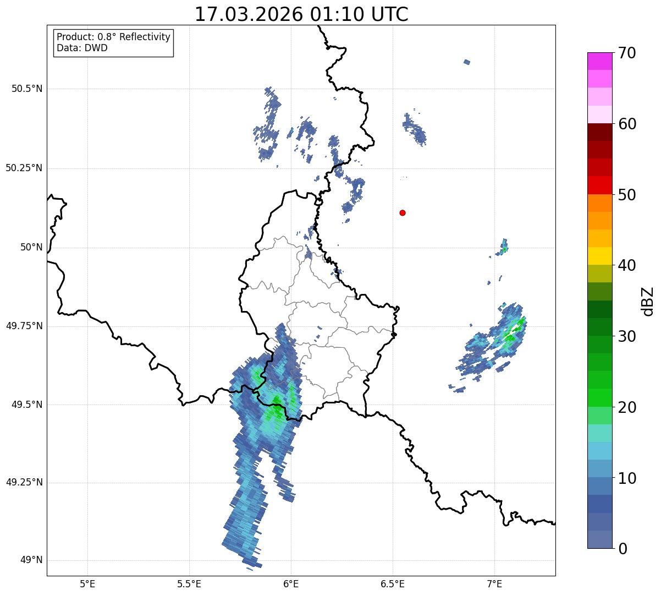This screenshot has height=595, width=661.
Task: Click the red radar site dot
Action: click(403, 212)
